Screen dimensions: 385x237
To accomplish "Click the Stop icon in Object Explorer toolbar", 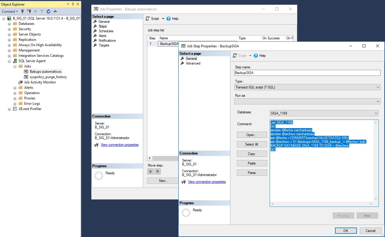I will coord(35,11).
